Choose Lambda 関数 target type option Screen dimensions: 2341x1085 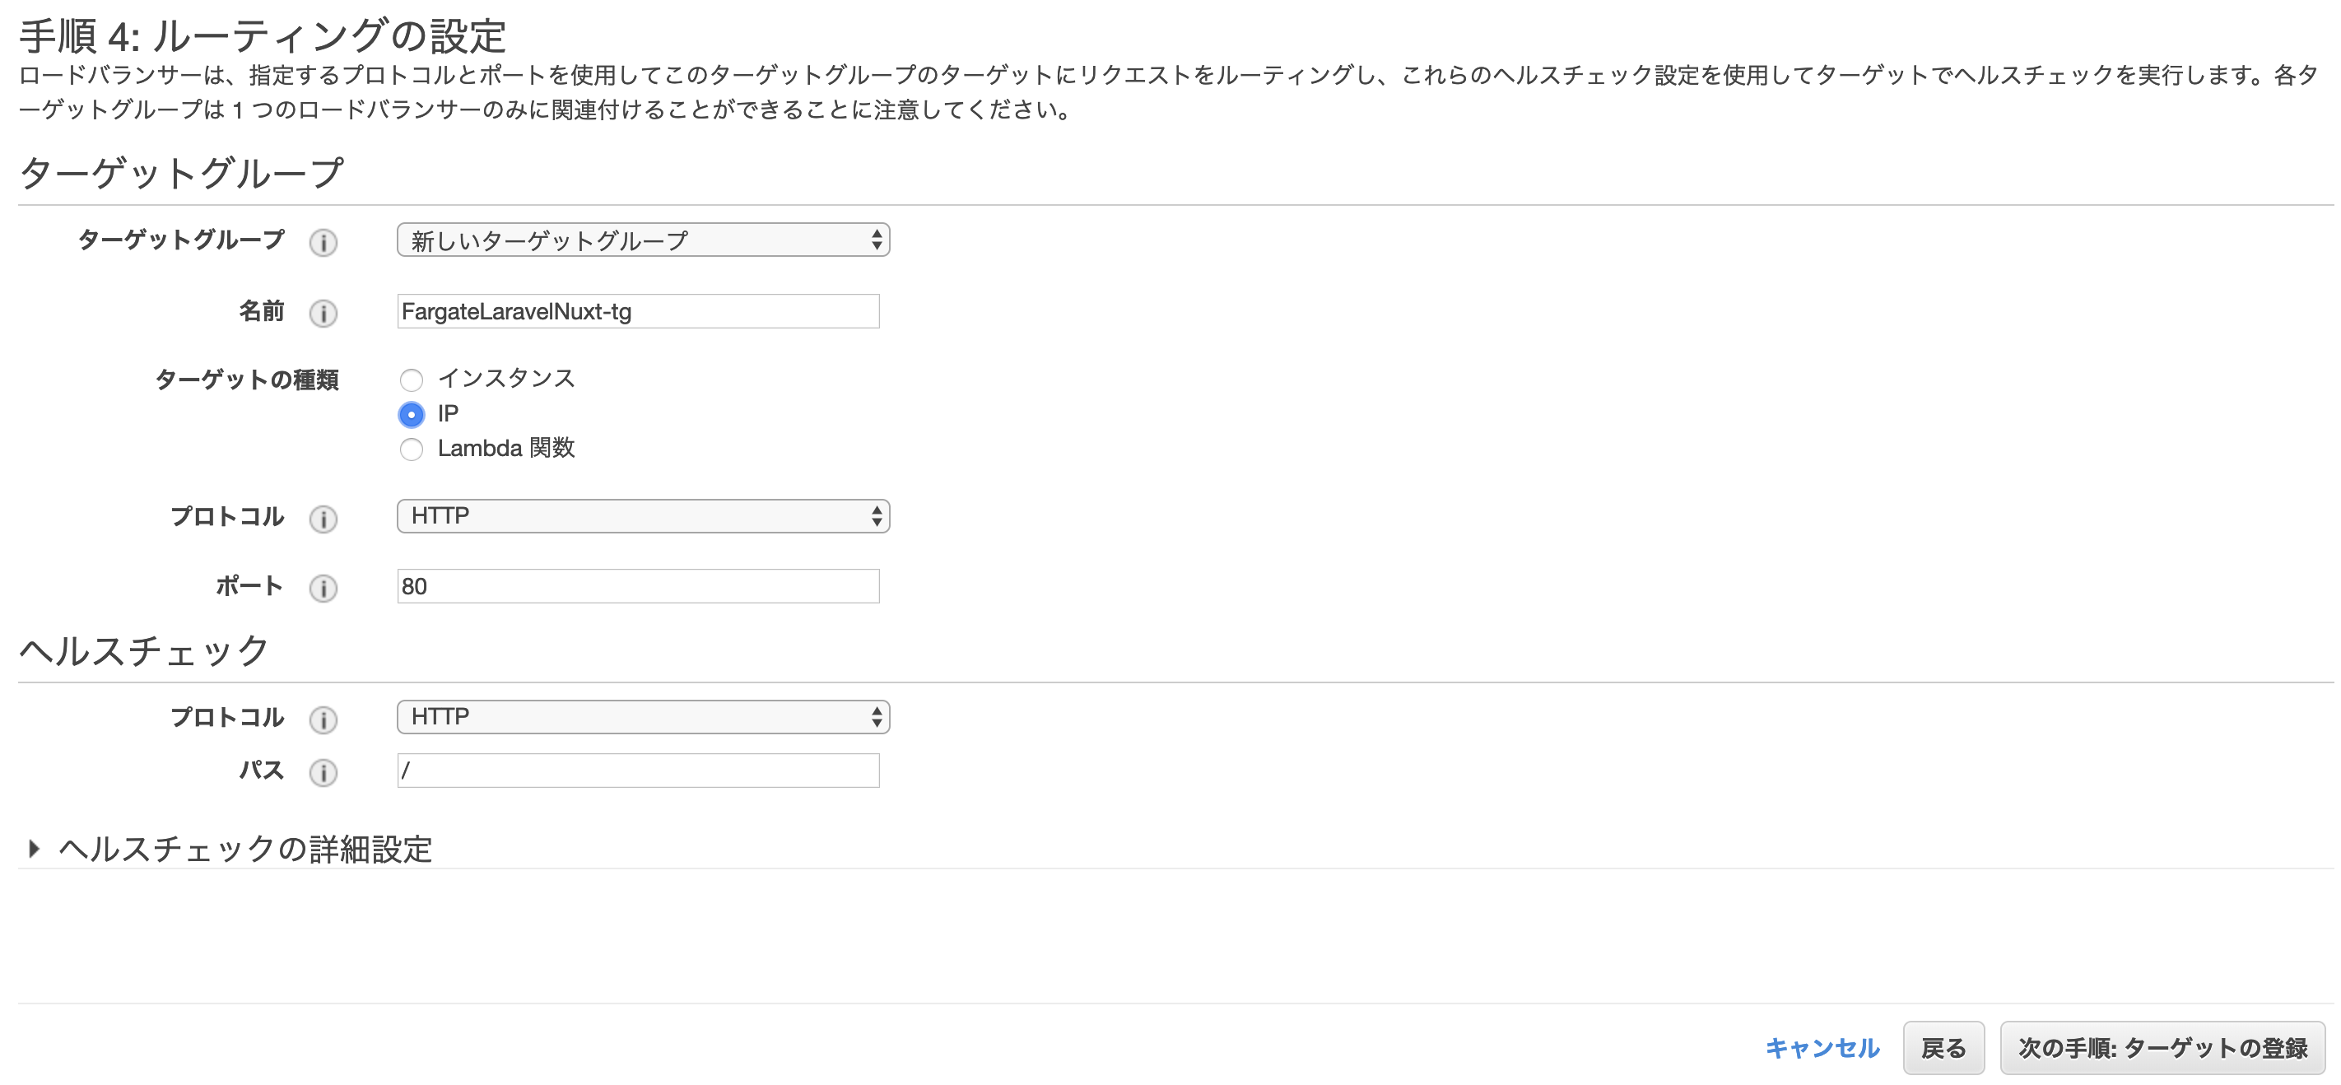tap(412, 449)
